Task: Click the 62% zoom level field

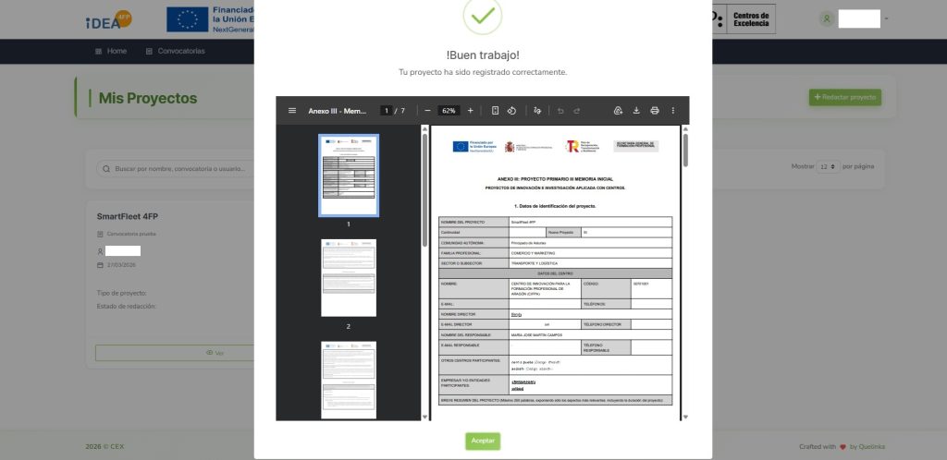Action: [449, 111]
